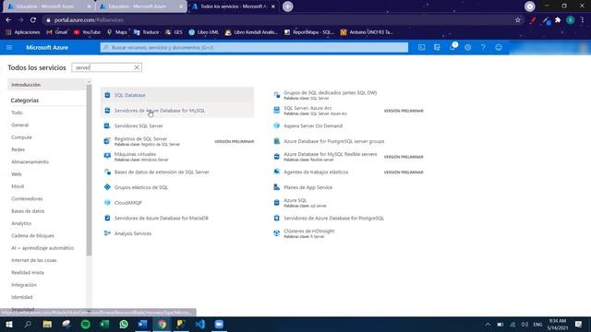Click the Máquinas virtuales icon
The image size is (591, 332).
[107, 156]
